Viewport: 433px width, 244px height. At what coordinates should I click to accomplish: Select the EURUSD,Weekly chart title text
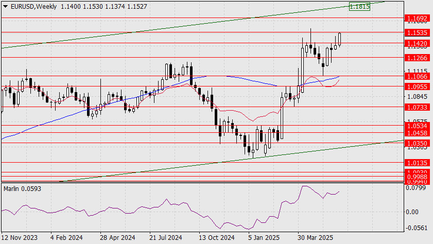33,6
